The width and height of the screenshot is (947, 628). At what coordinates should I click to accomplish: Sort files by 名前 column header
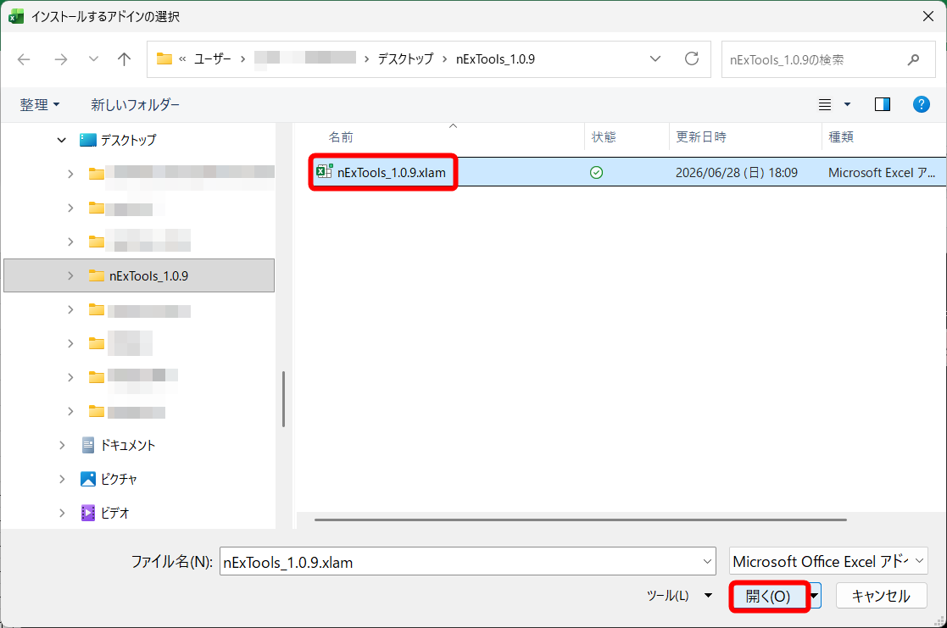(x=341, y=137)
